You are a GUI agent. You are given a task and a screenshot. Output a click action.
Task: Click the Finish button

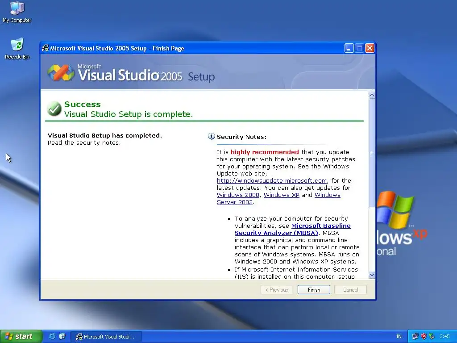314,289
